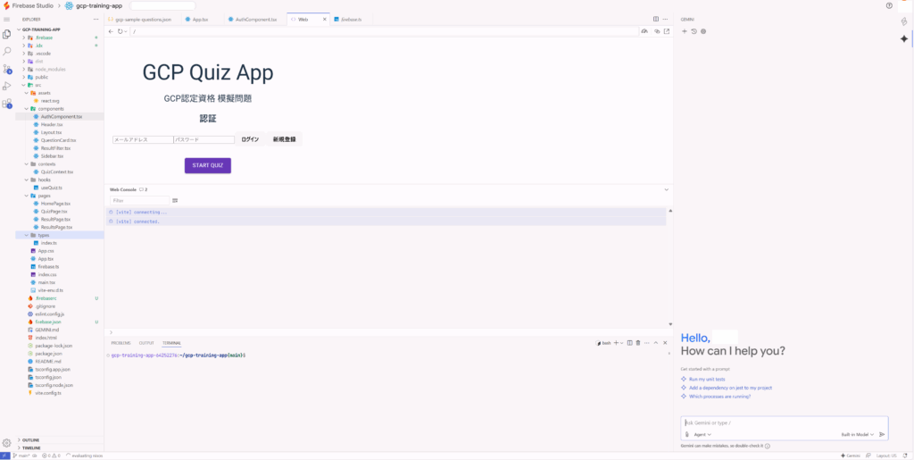Collapse the components folder
Screen dimensions: 914x460
point(26,109)
